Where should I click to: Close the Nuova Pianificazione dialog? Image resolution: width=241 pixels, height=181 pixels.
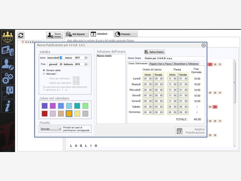pos(203,45)
